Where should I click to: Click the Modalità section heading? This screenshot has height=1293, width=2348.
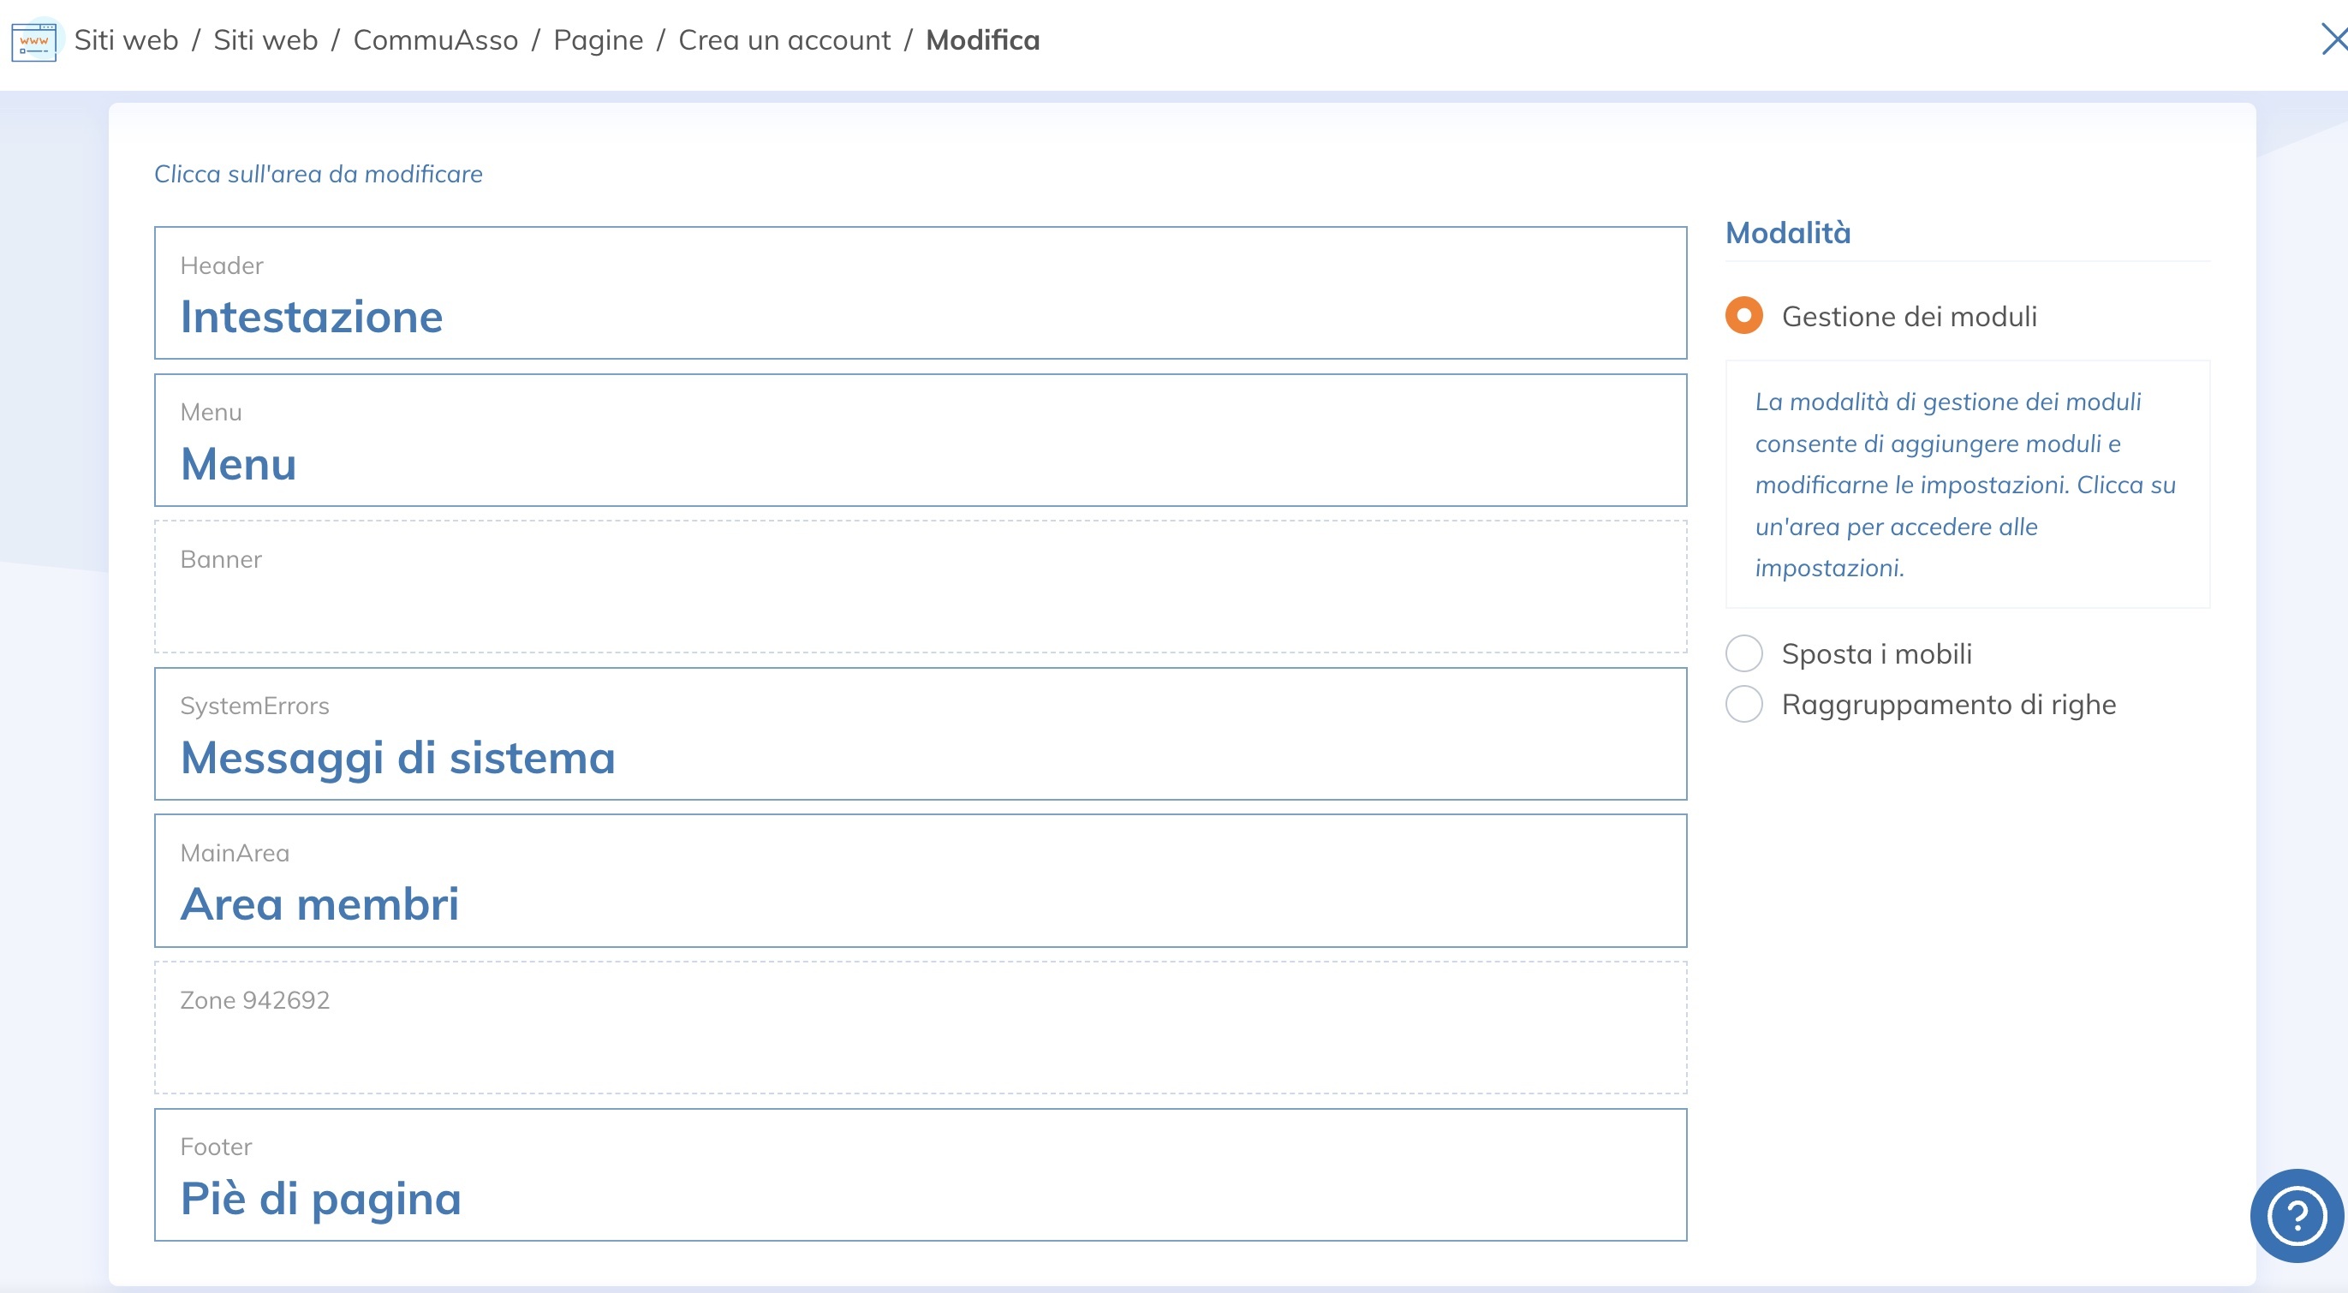(1787, 233)
